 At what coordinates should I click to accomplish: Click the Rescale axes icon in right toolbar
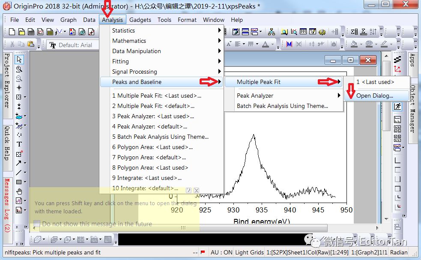click(x=397, y=69)
